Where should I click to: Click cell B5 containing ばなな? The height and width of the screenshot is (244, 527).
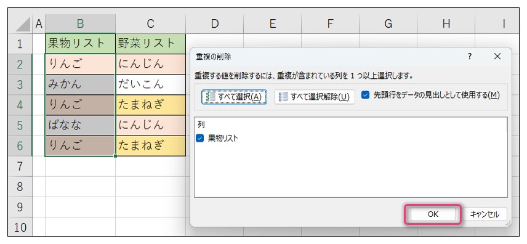click(x=80, y=126)
